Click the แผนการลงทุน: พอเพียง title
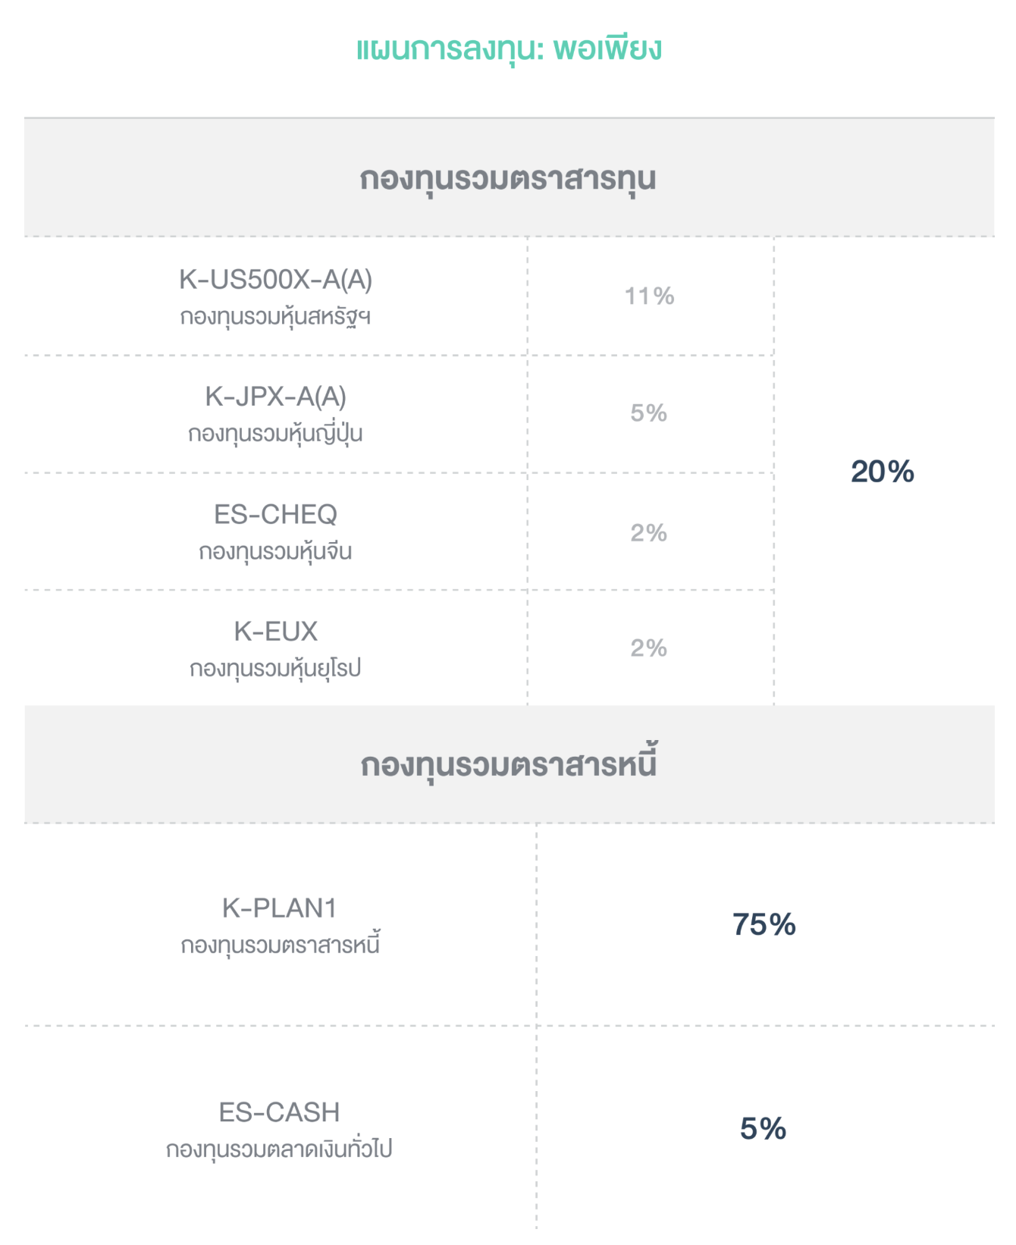This screenshot has height=1245, width=1016. (x=509, y=50)
